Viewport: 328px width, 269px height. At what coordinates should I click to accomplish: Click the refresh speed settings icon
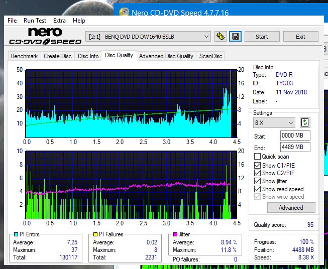(x=305, y=122)
